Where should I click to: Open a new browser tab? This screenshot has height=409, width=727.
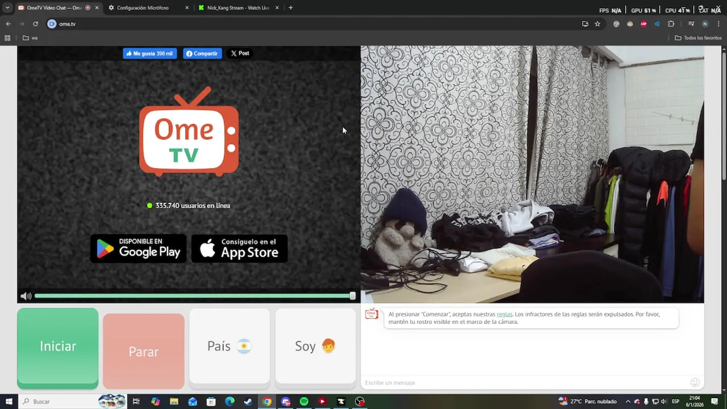pyautogui.click(x=291, y=8)
